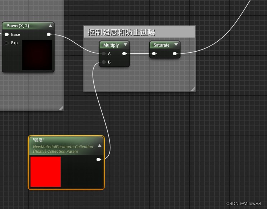Click the Power node output pin

click(49, 34)
